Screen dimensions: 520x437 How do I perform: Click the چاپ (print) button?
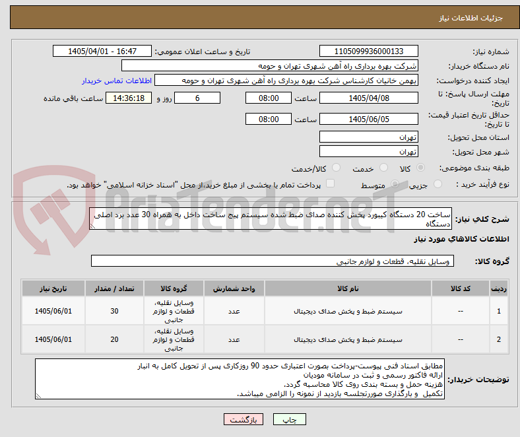point(289,419)
